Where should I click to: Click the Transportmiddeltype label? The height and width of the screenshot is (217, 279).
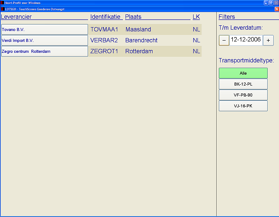pyautogui.click(x=246, y=60)
